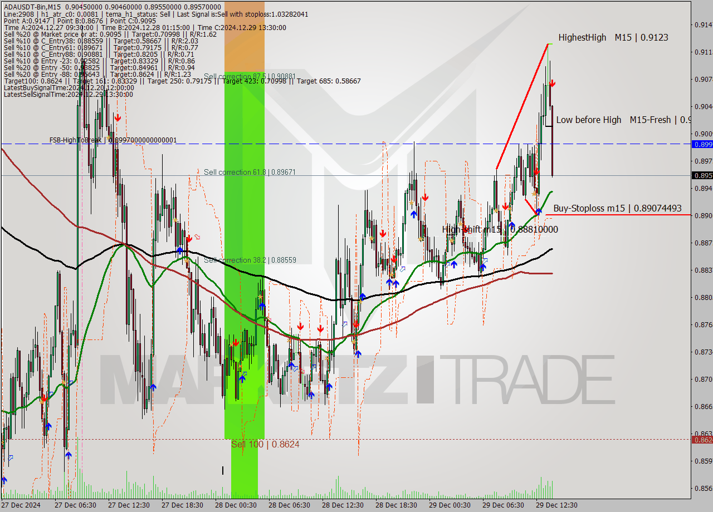
Task: Click the 0.873 price scale label
Action: coord(703,352)
